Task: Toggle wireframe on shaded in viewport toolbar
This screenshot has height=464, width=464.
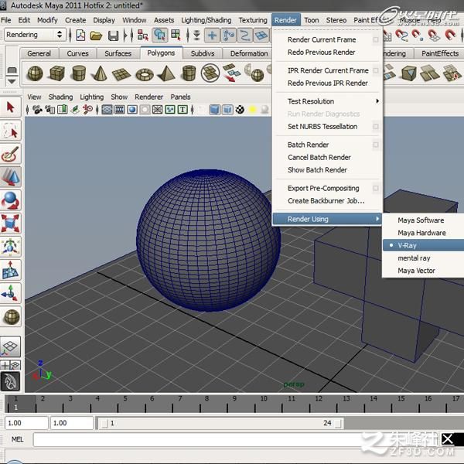Action: (227, 110)
